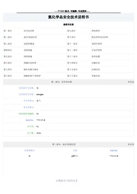Select 急救措施 in the contents table
The height and width of the screenshot is (194, 137).
point(28,50)
